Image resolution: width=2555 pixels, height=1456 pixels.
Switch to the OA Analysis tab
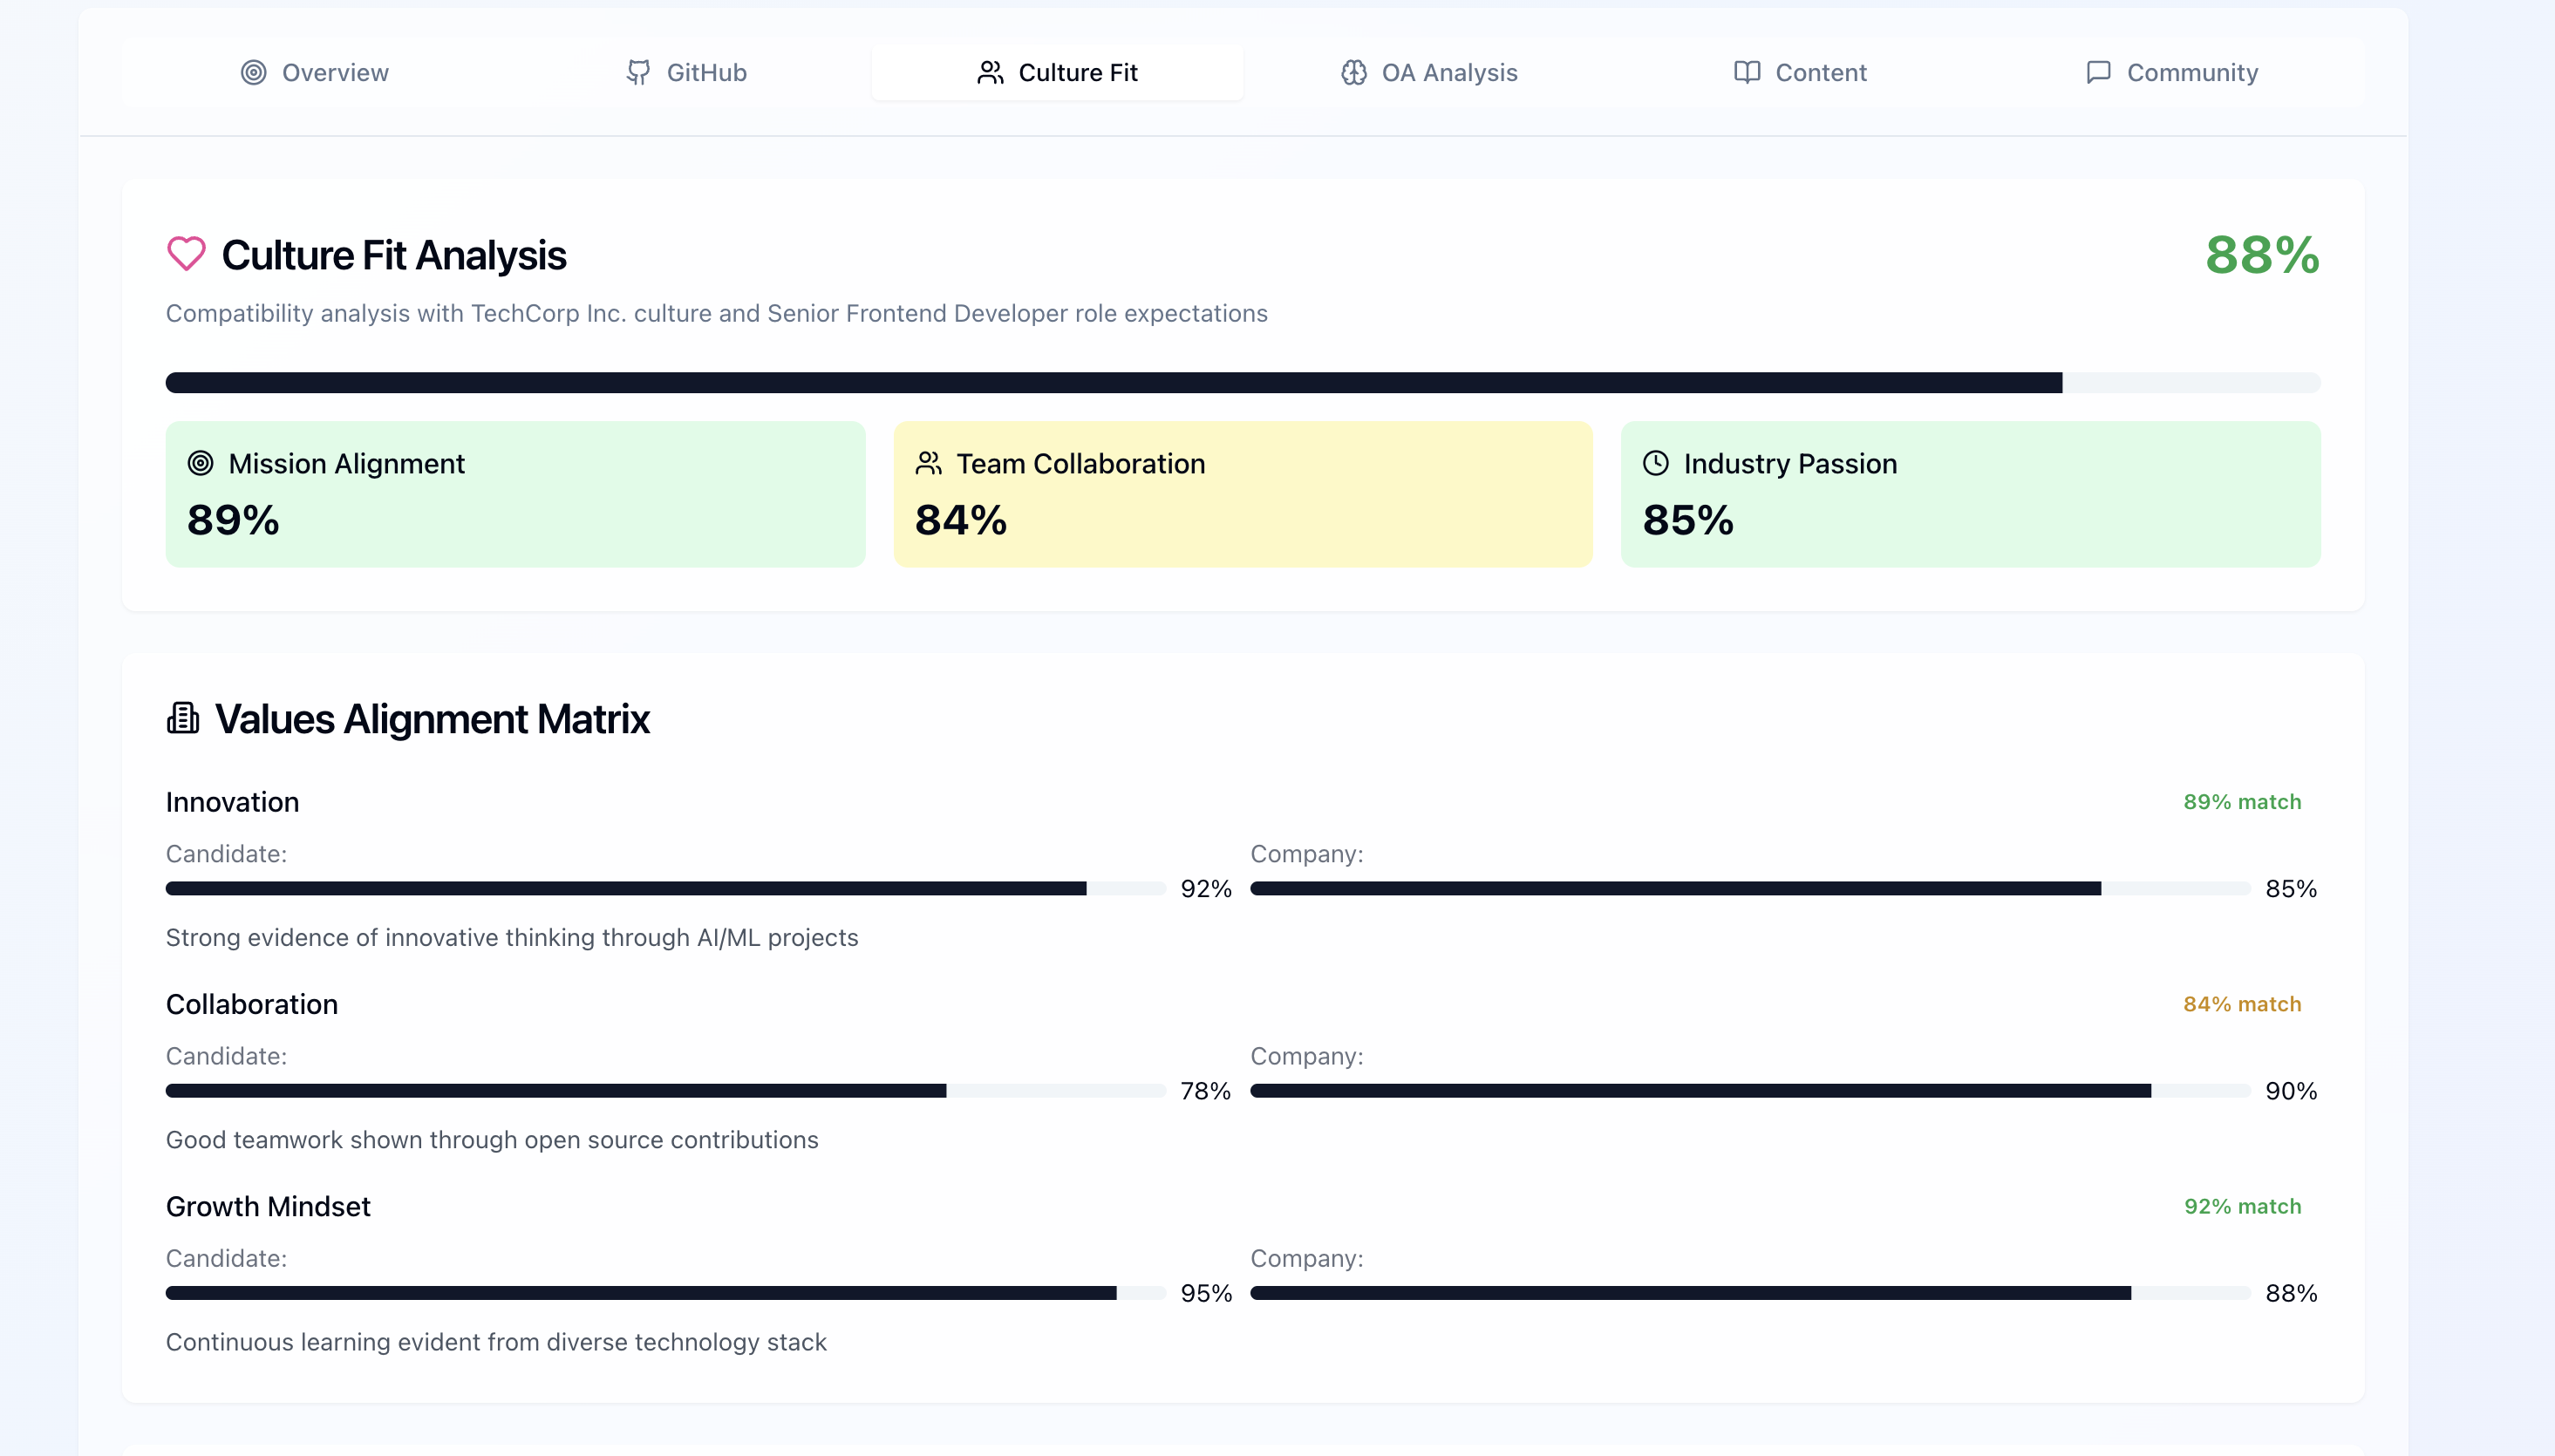coord(1429,72)
